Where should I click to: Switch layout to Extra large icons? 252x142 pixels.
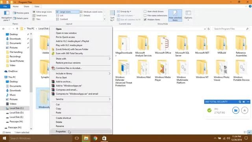(x=42, y=12)
